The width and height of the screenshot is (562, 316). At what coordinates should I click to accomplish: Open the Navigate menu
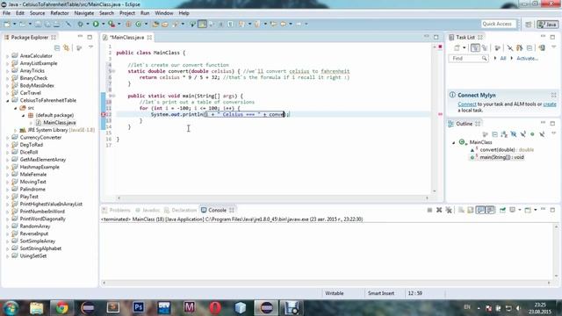click(84, 13)
